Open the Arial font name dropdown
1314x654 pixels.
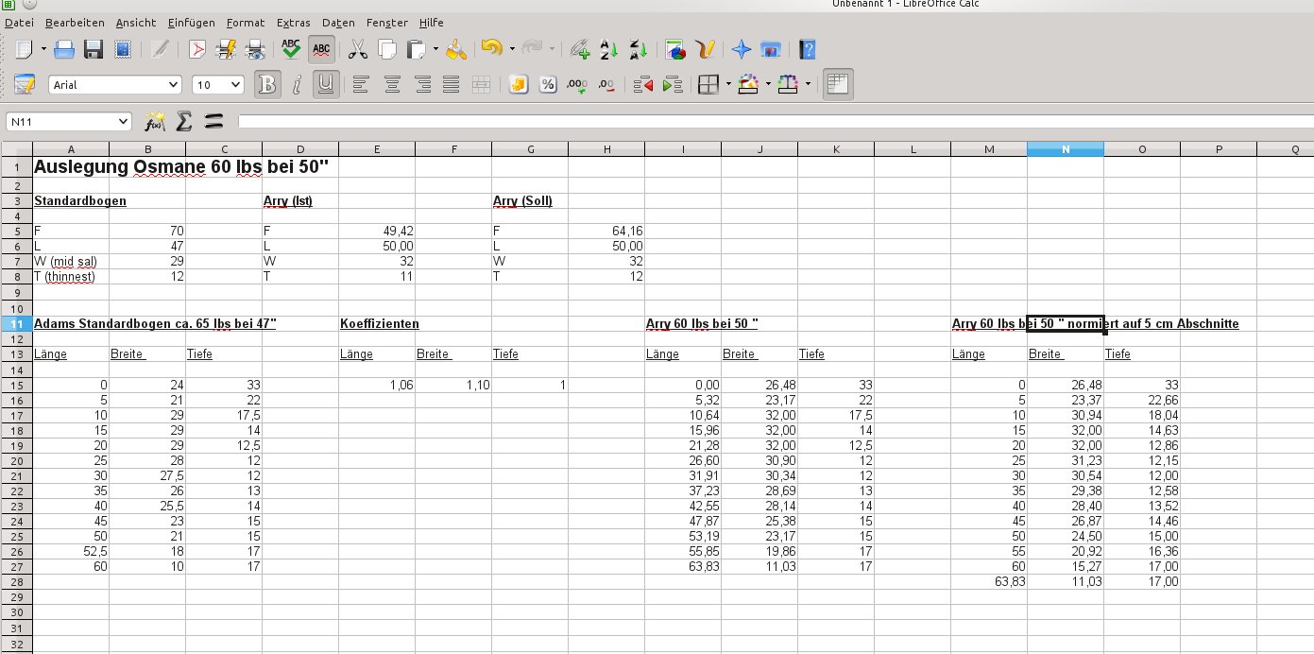pyautogui.click(x=173, y=85)
